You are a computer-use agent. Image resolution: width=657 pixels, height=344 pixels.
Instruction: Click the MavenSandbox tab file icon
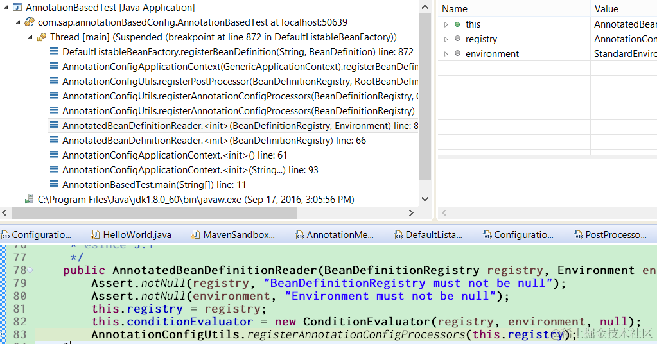coord(195,235)
